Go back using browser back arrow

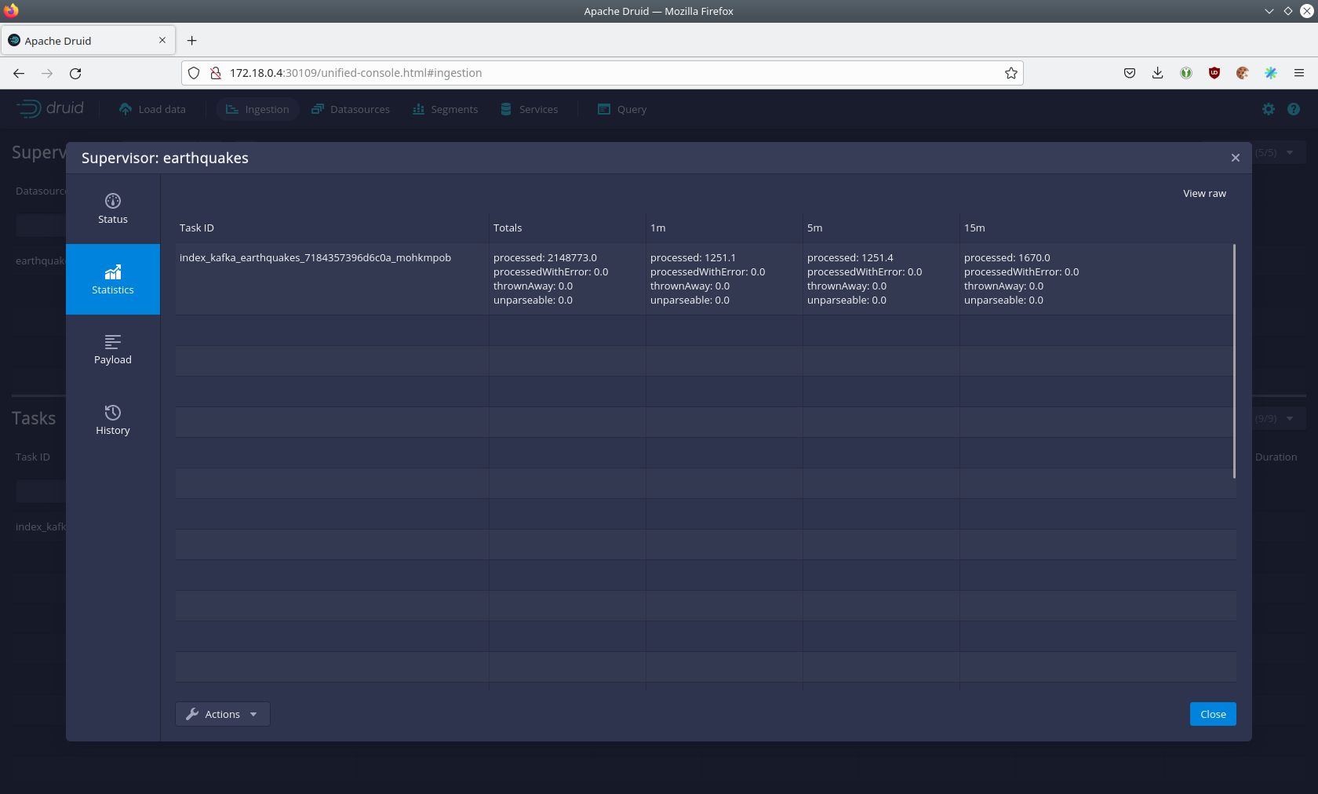[x=19, y=73]
